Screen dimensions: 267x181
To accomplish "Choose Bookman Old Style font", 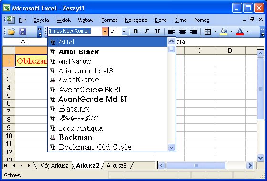I will click(x=108, y=147).
